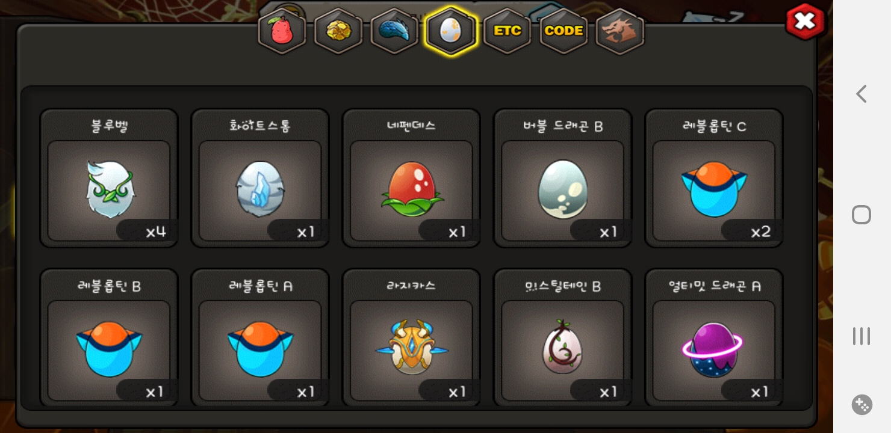Select the 레블롭틴 B egg
The image size is (891, 433).
109,338
